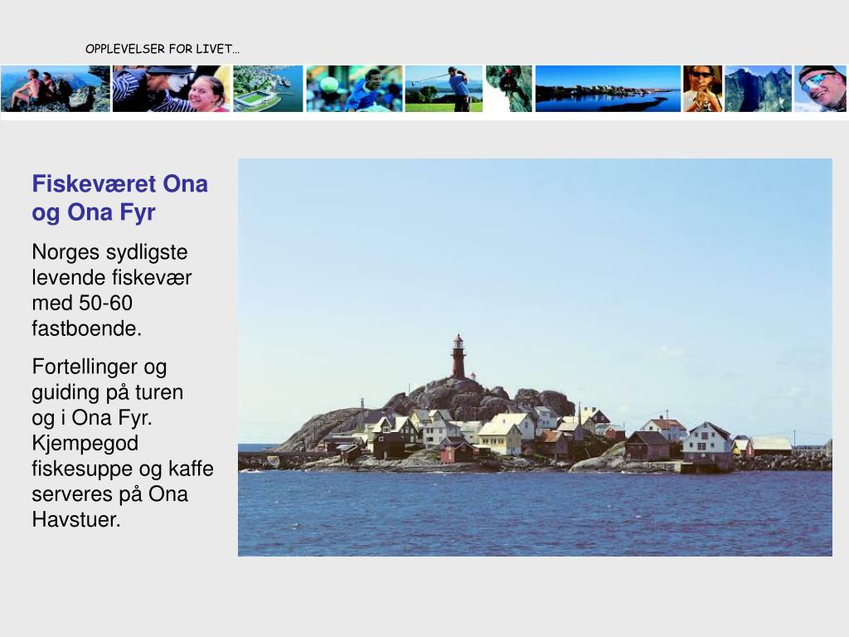
Task: Select the golfer swinging thumbnail
Action: (444, 89)
